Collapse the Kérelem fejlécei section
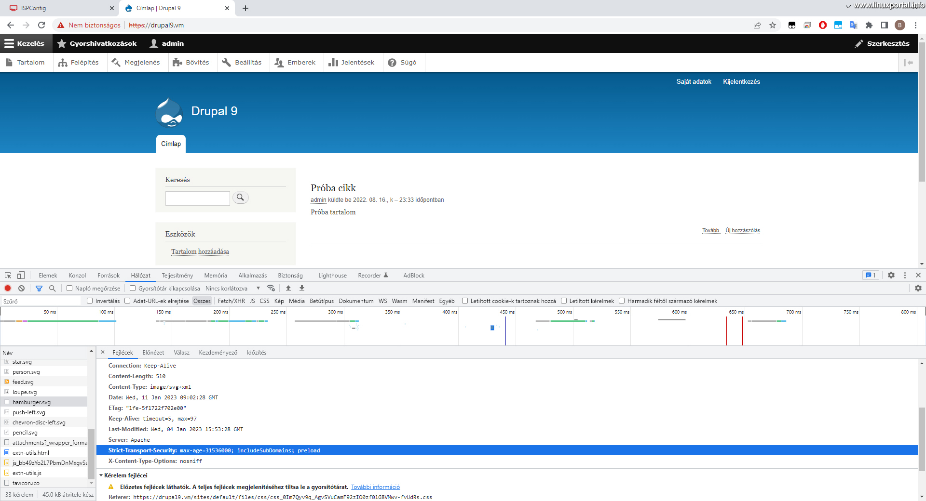The image size is (926, 501). [102, 475]
